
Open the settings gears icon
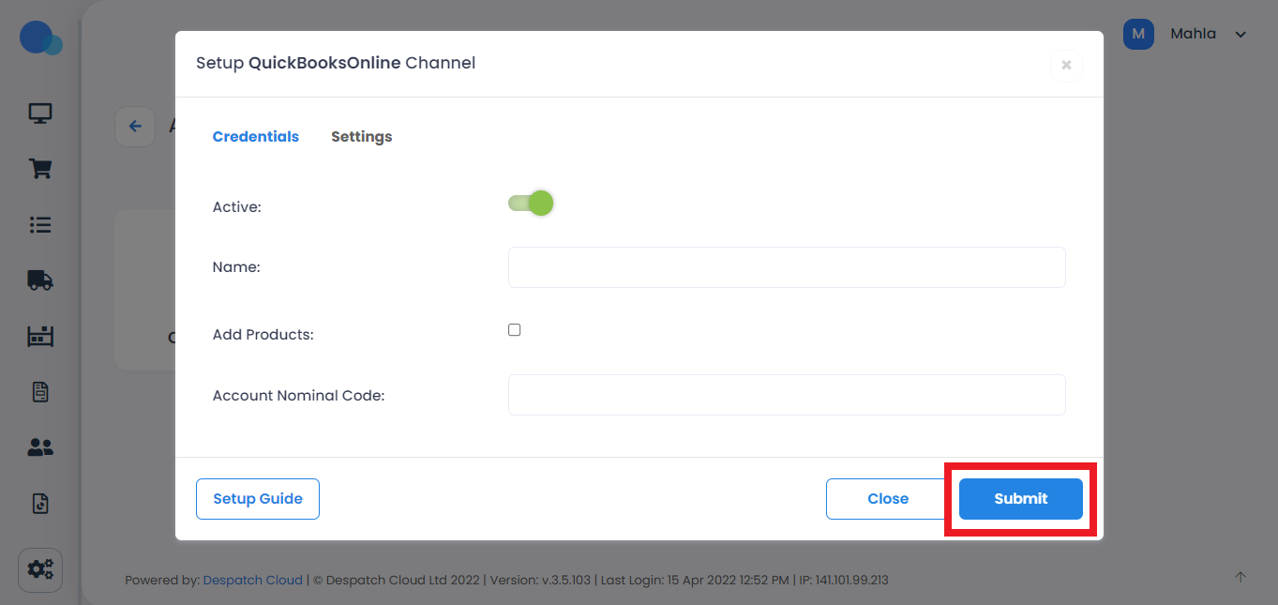[x=40, y=569]
